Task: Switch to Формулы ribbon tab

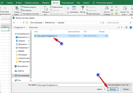Action: point(46,3)
